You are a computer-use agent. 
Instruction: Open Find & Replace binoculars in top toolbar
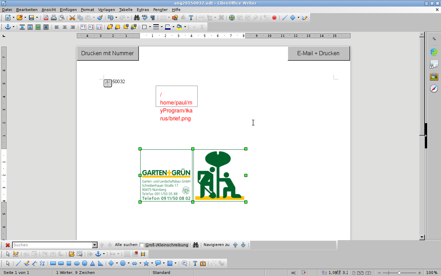(137, 18)
